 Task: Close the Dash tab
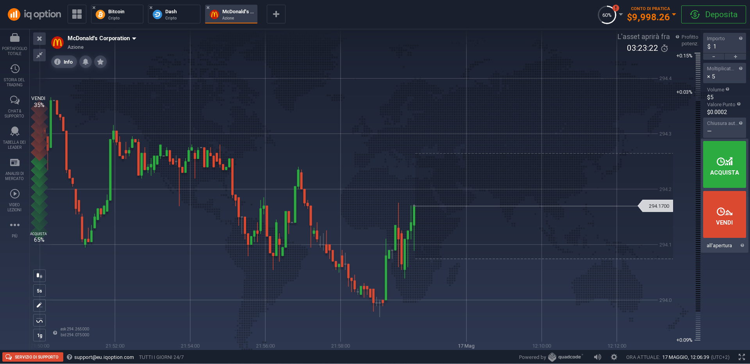point(151,7)
